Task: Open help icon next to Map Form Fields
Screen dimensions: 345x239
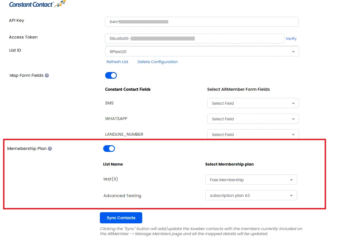Action: point(47,75)
